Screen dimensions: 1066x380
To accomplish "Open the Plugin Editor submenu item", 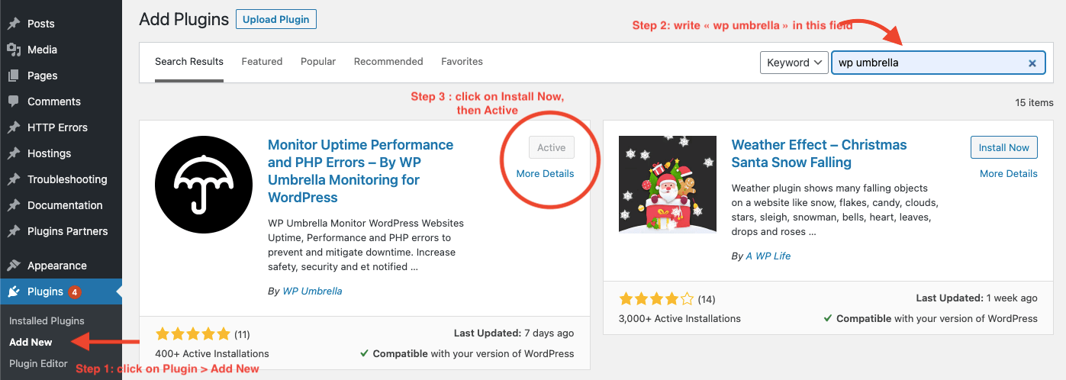I will (38, 363).
